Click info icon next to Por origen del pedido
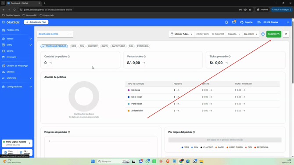 click(x=194, y=132)
